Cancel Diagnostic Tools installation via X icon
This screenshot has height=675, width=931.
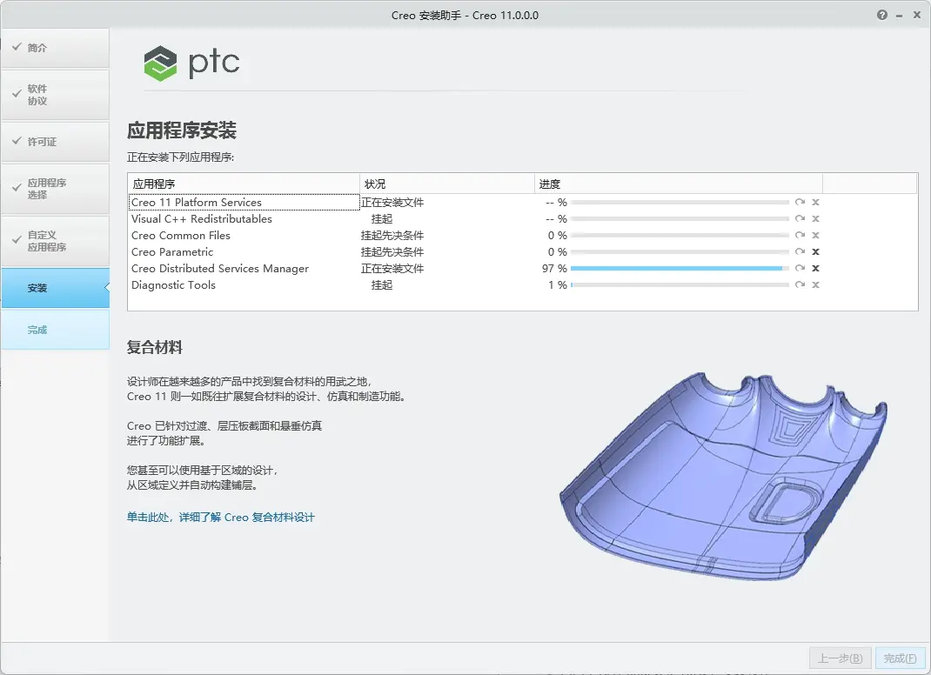[815, 285]
